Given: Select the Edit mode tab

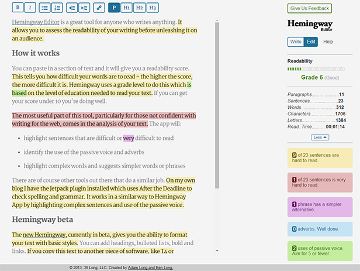Looking at the screenshot, I should coord(311,42).
